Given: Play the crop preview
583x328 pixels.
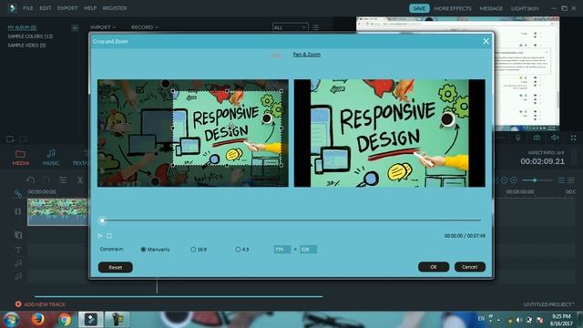Looking at the screenshot, I should 99,236.
